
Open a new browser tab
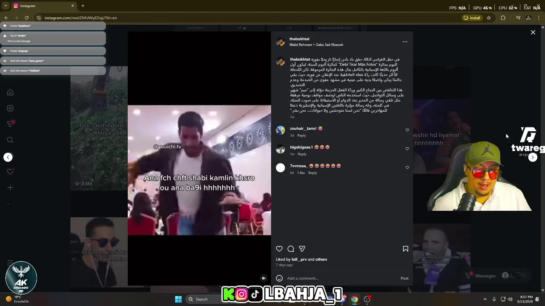(x=83, y=6)
